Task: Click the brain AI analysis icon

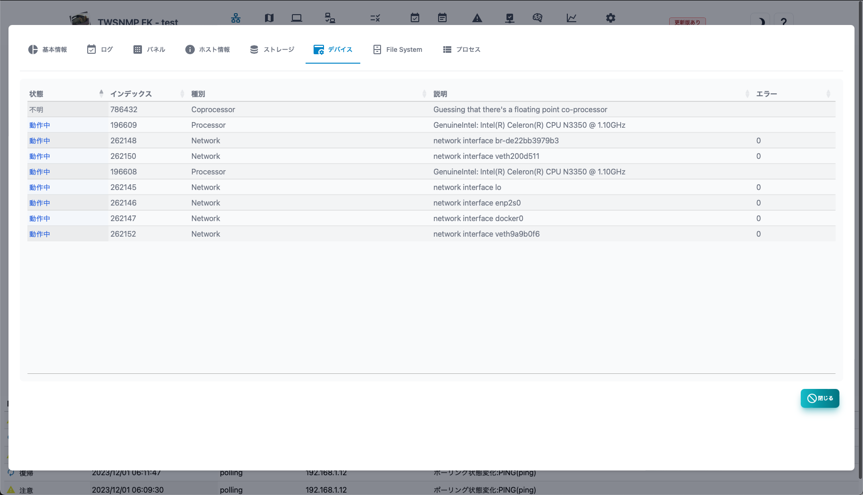Action: [538, 18]
